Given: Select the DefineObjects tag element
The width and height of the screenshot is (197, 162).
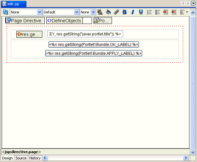Looking at the screenshot, I should tap(64, 20).
